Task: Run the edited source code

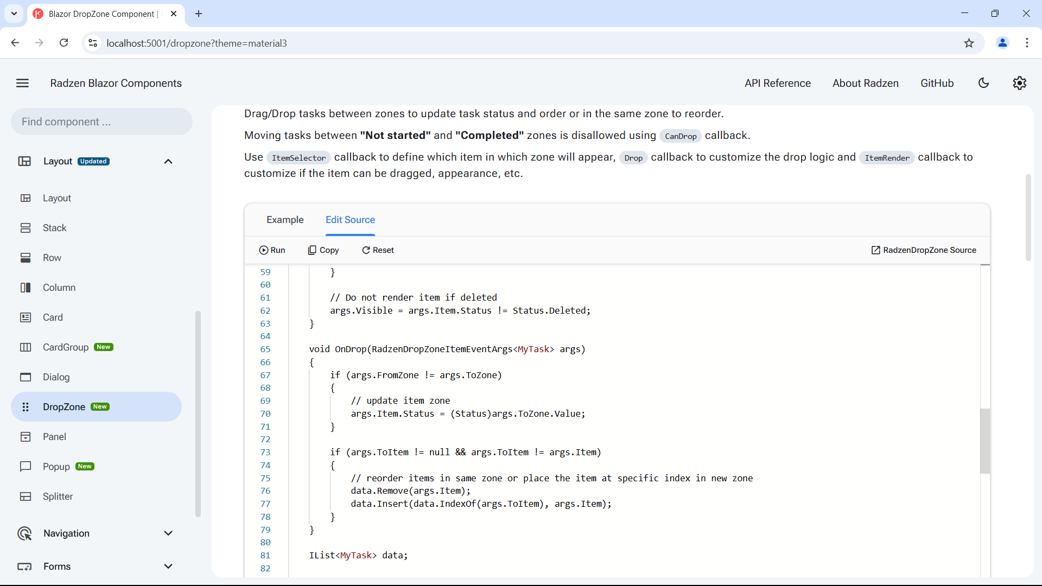Action: pyautogui.click(x=272, y=250)
